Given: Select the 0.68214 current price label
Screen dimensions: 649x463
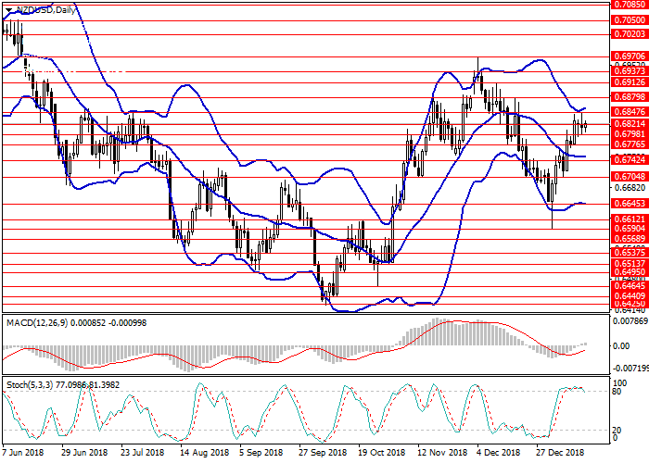Looking at the screenshot, I should point(630,123).
